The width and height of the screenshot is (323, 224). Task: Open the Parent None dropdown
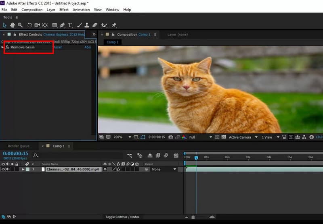point(164,169)
